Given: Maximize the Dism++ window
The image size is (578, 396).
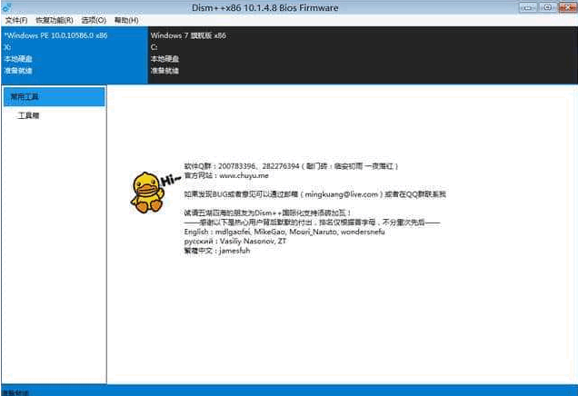Looking at the screenshot, I should [548, 7].
